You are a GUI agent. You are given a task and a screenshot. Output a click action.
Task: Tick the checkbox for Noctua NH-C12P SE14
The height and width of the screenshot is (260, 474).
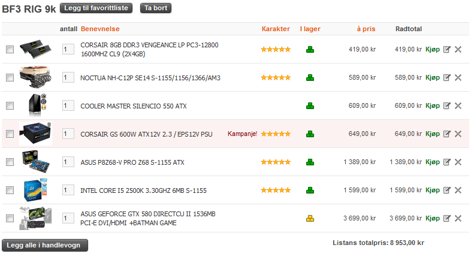[x=10, y=77]
